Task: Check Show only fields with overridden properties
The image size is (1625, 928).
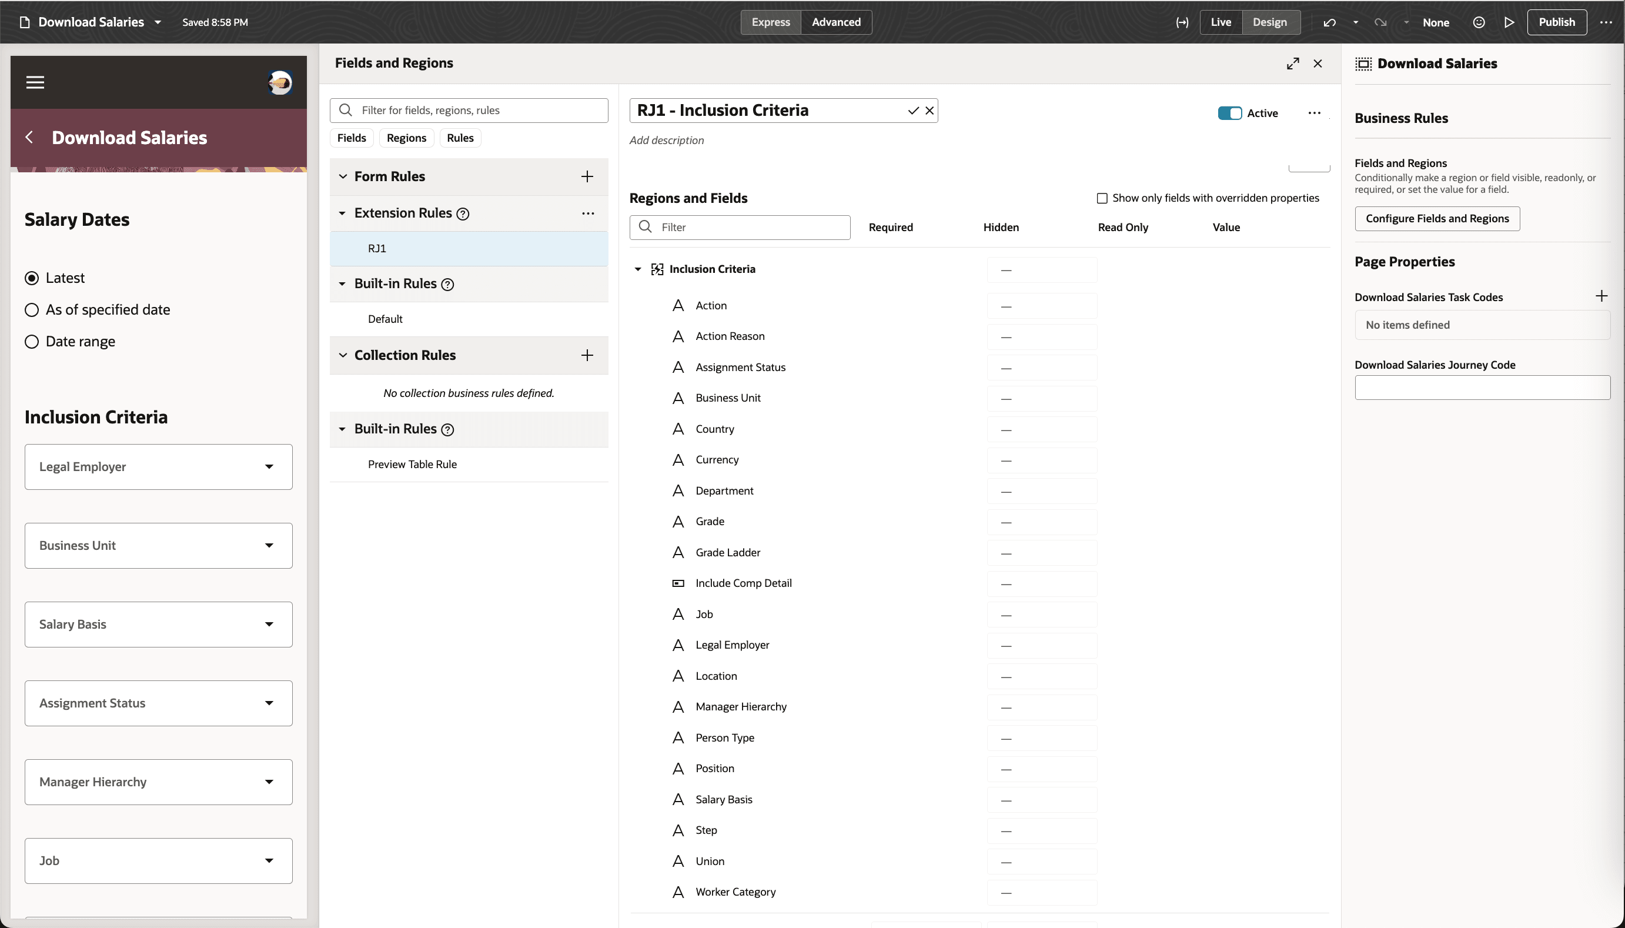Action: (x=1102, y=198)
